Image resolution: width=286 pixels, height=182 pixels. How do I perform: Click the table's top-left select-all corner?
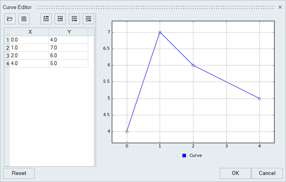click(7, 32)
